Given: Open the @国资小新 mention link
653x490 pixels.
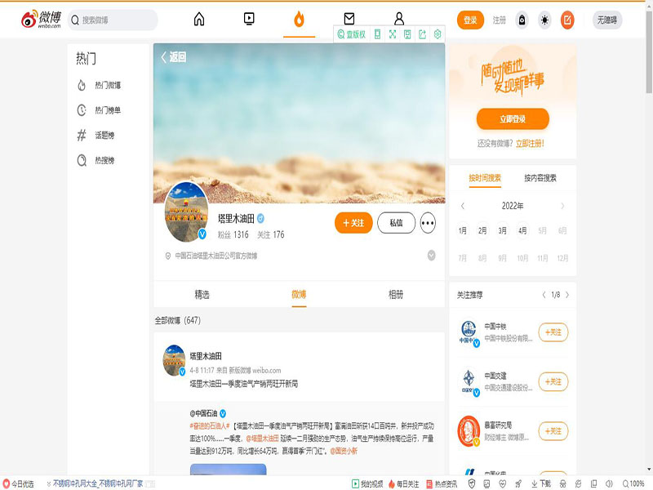Looking at the screenshot, I should [344, 451].
